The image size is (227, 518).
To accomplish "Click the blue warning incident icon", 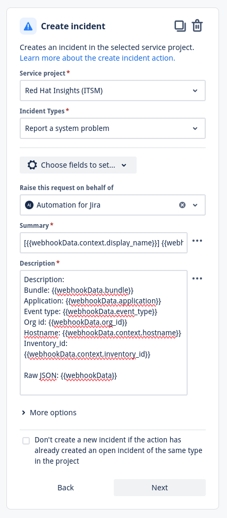I will [28, 26].
